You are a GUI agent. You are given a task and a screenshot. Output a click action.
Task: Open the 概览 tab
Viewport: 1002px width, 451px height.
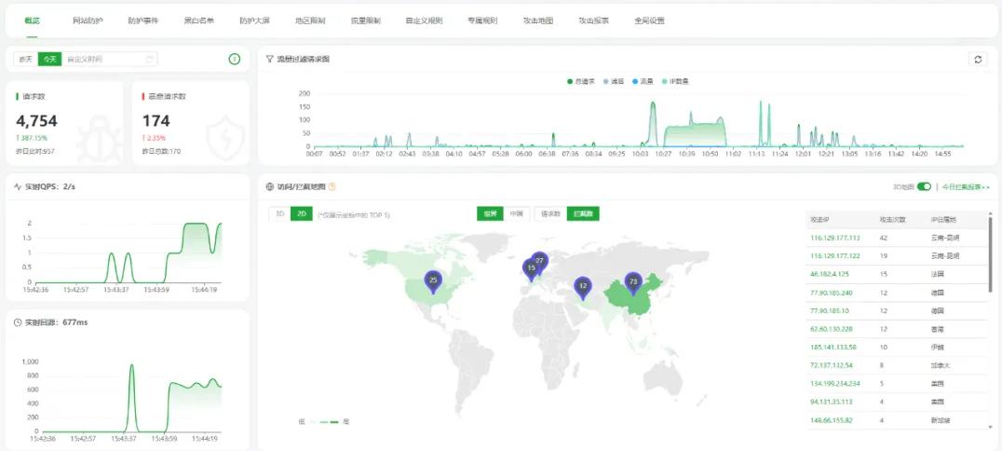click(x=32, y=20)
